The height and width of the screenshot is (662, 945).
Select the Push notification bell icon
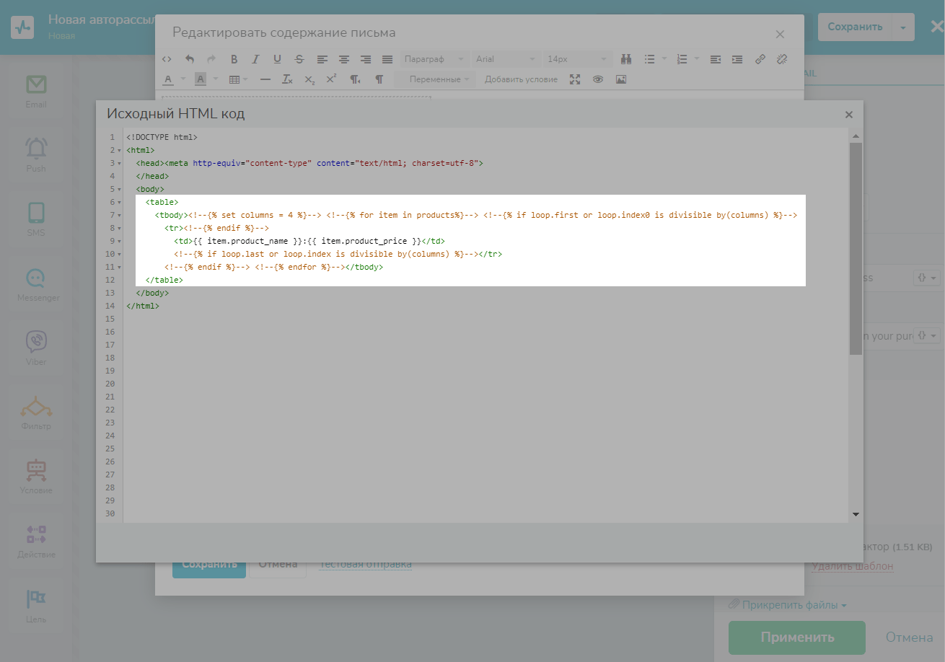[36, 149]
